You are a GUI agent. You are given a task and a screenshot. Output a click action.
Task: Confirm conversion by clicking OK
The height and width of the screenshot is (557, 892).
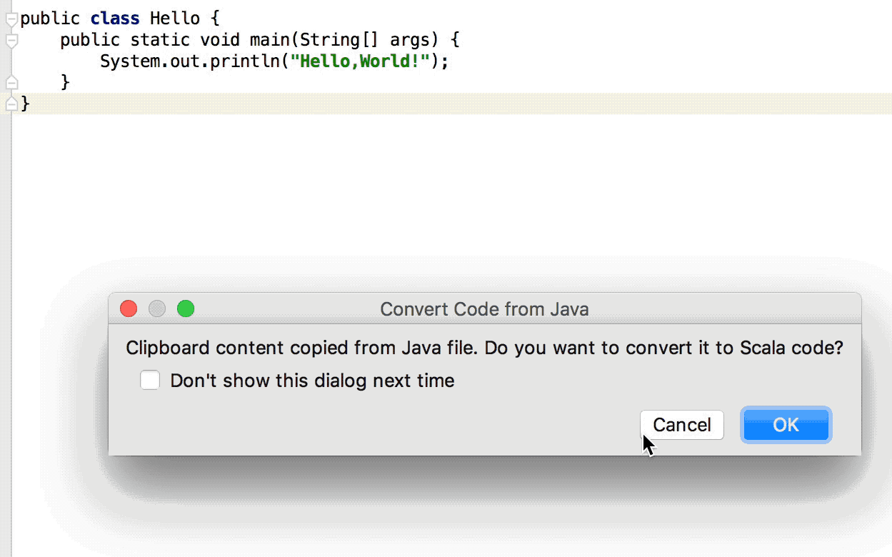(786, 425)
